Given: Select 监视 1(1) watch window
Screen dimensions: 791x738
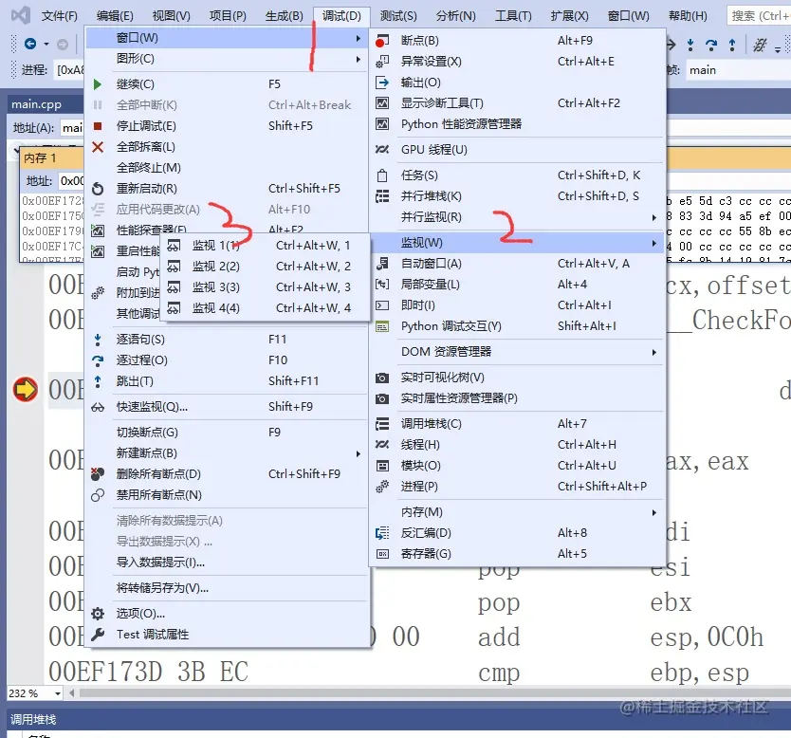Looking at the screenshot, I should click(x=265, y=246).
